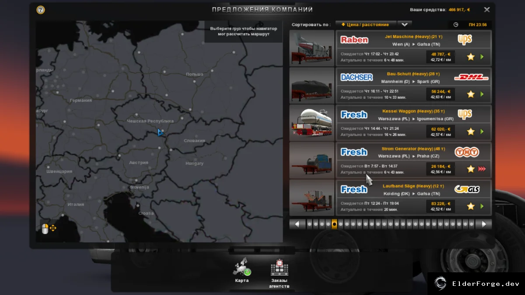
Task: Favorite the Jet Maschine job star
Action: coord(471,57)
